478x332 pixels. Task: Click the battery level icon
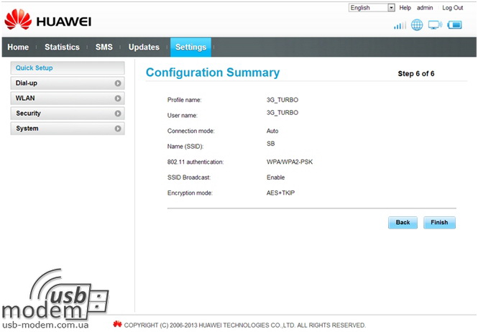454,25
